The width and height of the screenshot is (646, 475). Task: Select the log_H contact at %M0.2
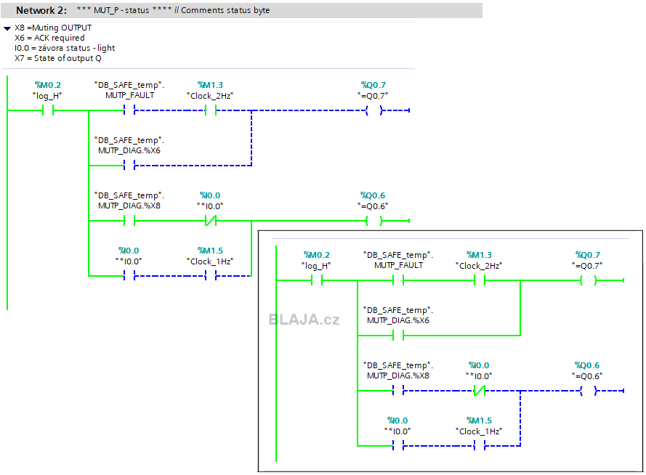coord(48,110)
